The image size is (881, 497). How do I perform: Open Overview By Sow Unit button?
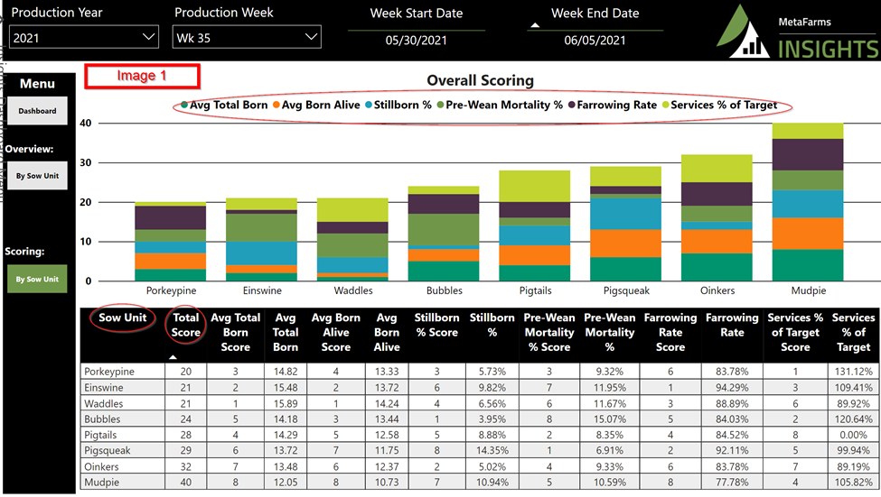(x=37, y=176)
